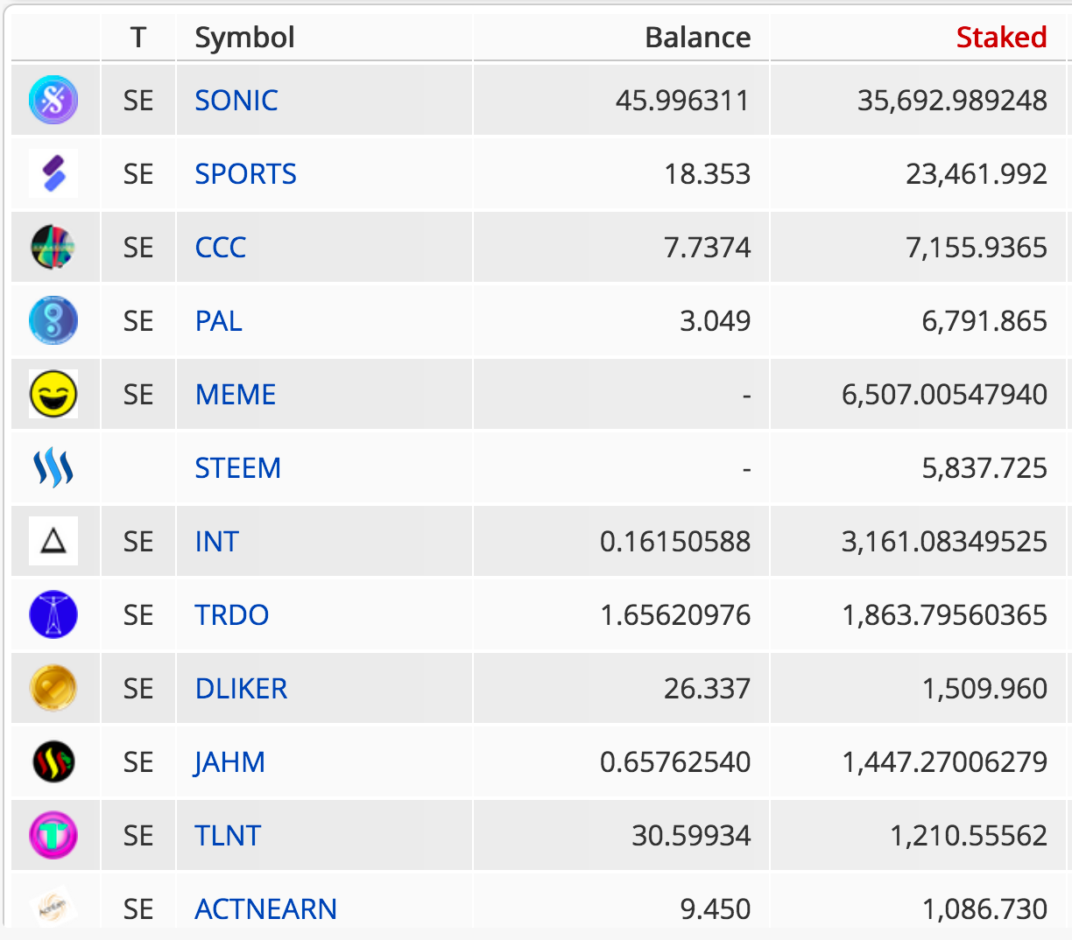Click the SONIC token icon
This screenshot has width=1072, height=940.
53,100
